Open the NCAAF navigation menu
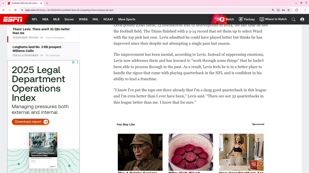309x173 pixels. 108,19
